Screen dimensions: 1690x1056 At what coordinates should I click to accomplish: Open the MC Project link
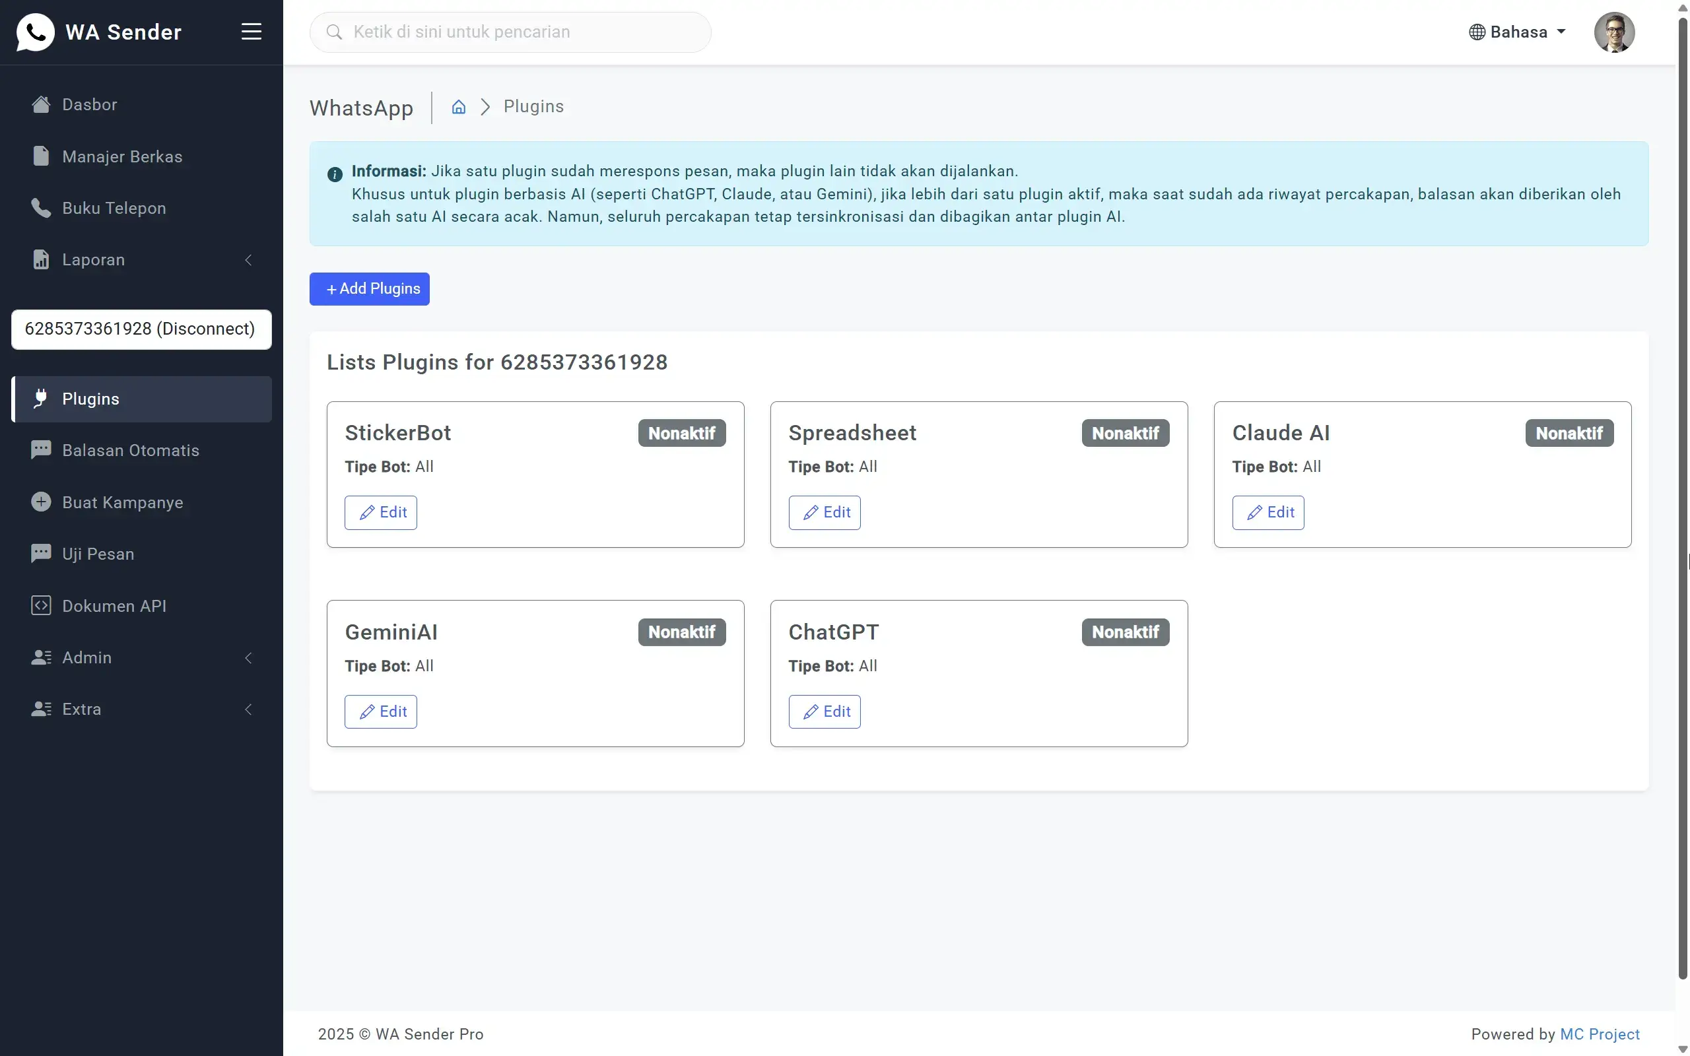pyautogui.click(x=1600, y=1034)
